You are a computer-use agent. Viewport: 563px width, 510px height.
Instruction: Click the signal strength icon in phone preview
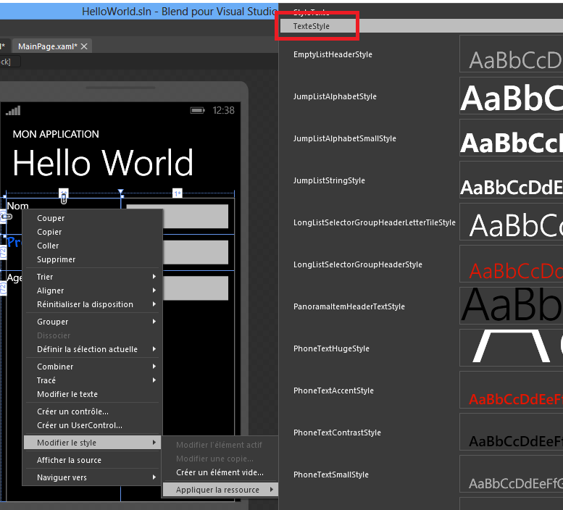point(13,110)
